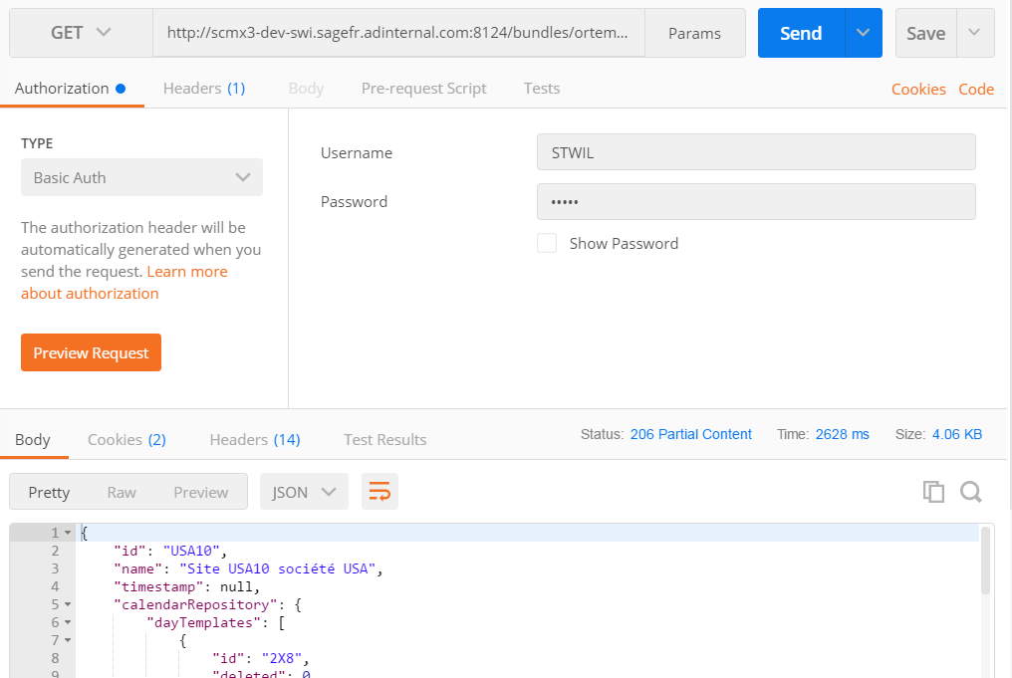Click the wrap lines icon
The width and height of the screenshot is (1012, 678).
[x=379, y=492]
